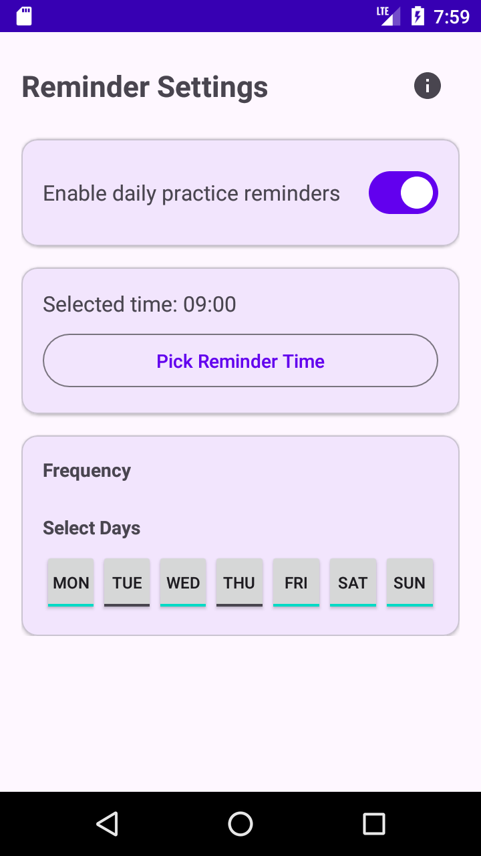This screenshot has height=856, width=481.
Task: Tap the Selected time 09:00 text
Action: pos(140,304)
